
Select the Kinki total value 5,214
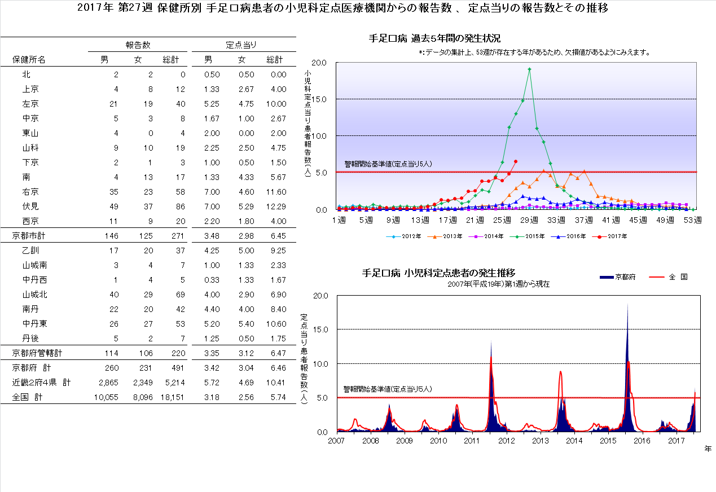(x=175, y=383)
